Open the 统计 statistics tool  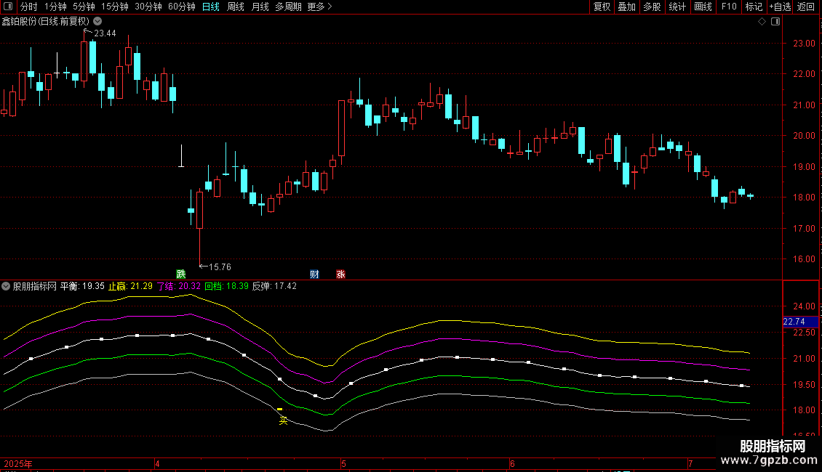677,7
